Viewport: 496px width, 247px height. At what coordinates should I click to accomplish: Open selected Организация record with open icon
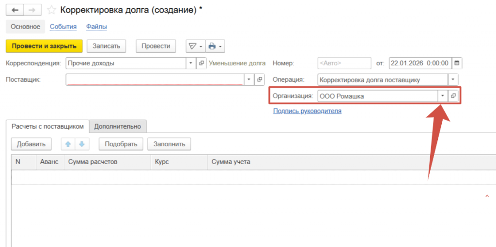click(x=453, y=96)
